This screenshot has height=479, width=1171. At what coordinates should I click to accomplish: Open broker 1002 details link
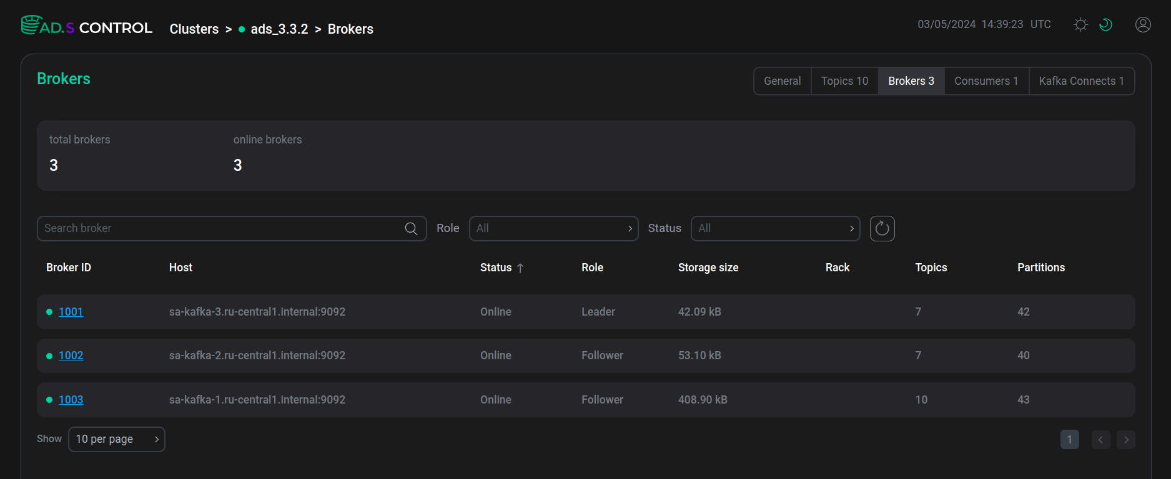click(x=71, y=356)
